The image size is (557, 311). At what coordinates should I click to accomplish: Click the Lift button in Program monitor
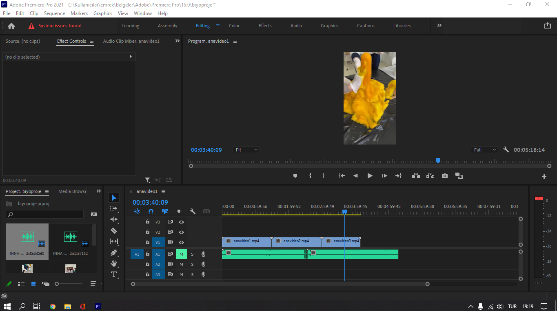tap(416, 176)
